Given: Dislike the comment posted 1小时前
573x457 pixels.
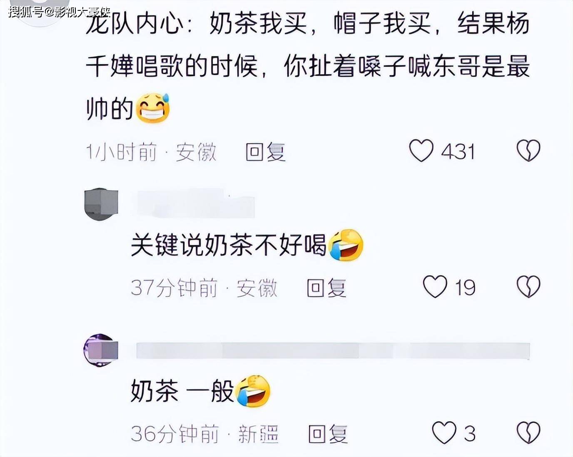Looking at the screenshot, I should pyautogui.click(x=528, y=150).
